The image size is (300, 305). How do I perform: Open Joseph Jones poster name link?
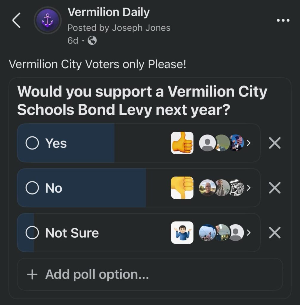[x=141, y=28]
